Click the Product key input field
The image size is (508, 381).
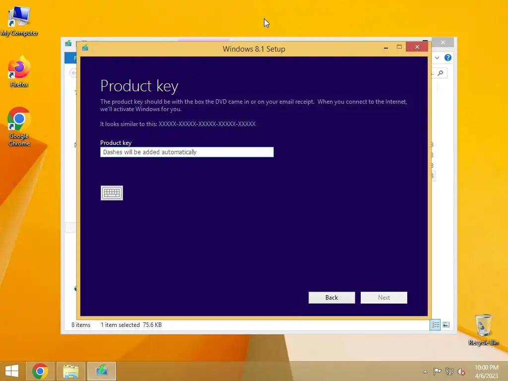point(187,152)
